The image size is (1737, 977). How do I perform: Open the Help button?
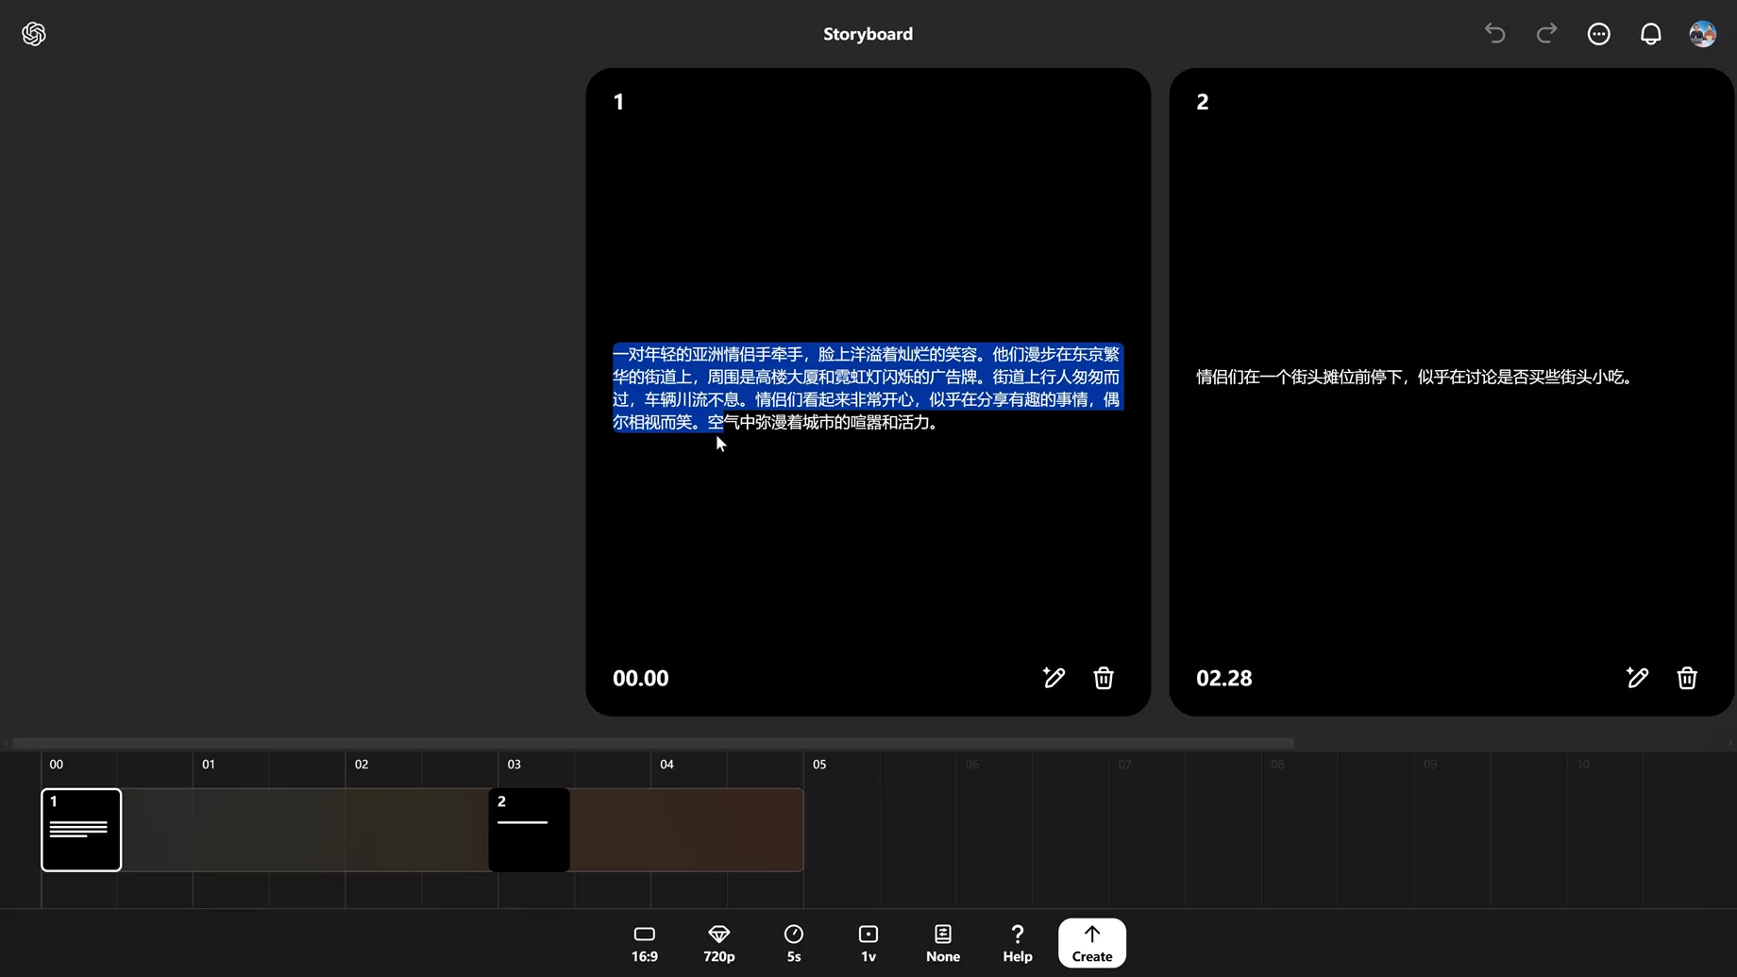(1017, 943)
